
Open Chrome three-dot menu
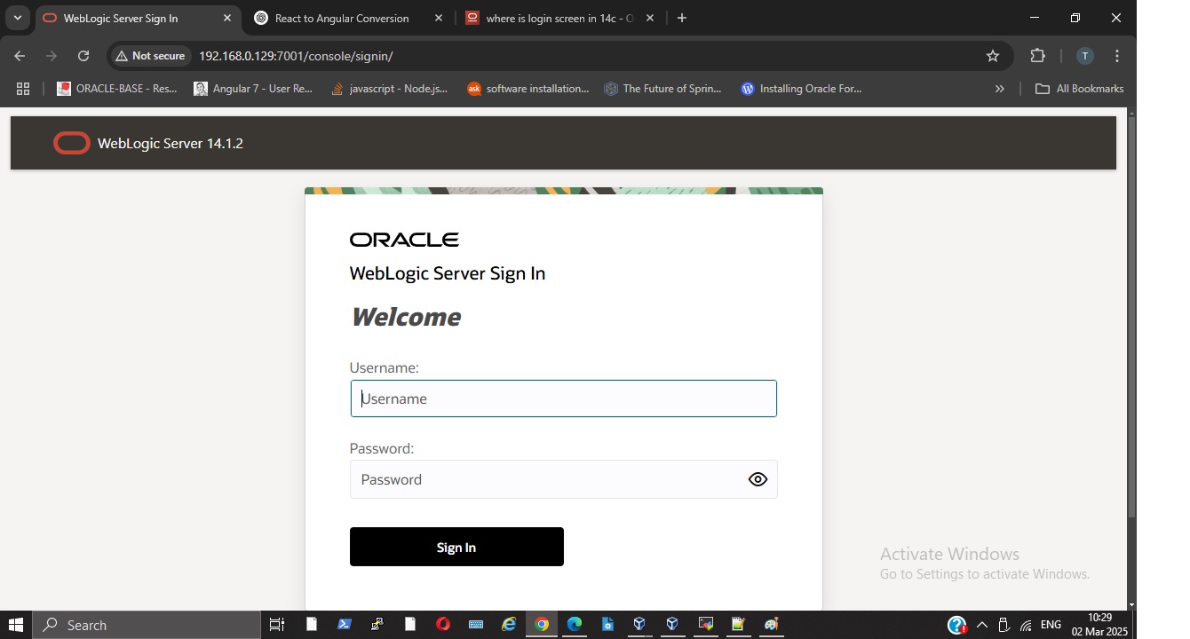coord(1117,56)
